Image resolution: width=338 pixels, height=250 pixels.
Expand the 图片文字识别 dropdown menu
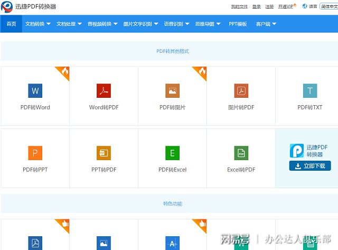[141, 24]
